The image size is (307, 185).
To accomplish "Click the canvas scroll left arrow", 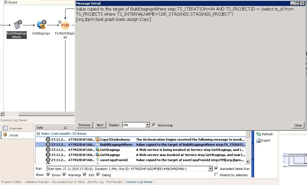I will tap(2, 113).
